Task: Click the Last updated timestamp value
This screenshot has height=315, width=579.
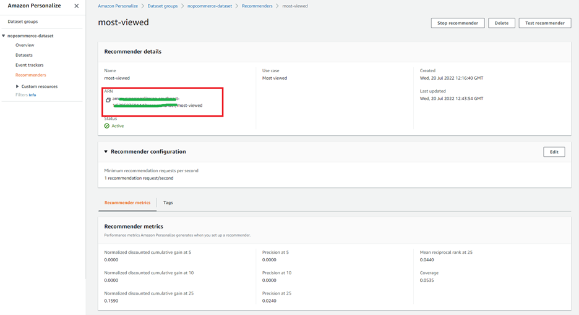Action: [x=451, y=98]
